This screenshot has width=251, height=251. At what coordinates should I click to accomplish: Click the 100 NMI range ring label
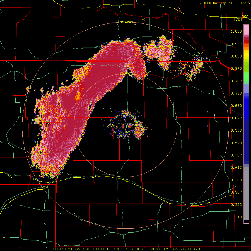pos(125,22)
